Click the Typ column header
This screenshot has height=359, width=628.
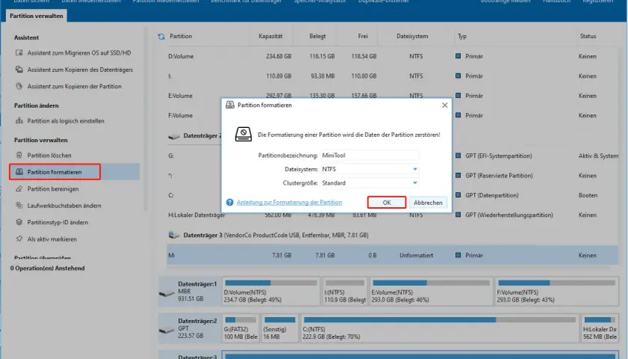click(462, 36)
